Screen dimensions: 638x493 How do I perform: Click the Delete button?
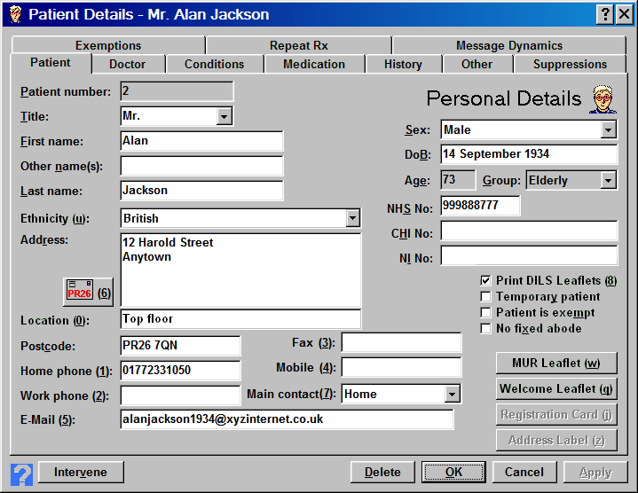click(382, 473)
